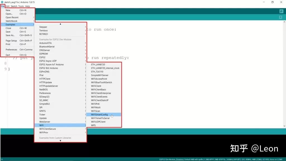The image size is (286, 161).
Task: Open the Tools menu
Action: pyautogui.click(x=21, y=6)
